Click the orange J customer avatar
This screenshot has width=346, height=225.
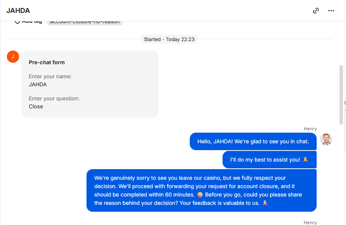pos(13,57)
